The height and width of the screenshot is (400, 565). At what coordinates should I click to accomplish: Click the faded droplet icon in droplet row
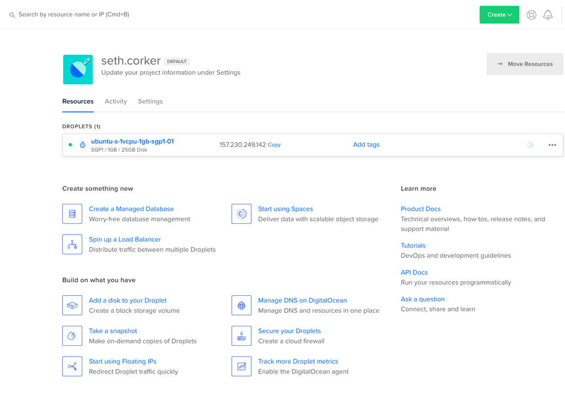[x=530, y=145]
